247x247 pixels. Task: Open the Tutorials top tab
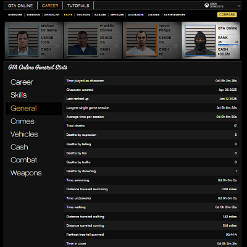(78, 6)
